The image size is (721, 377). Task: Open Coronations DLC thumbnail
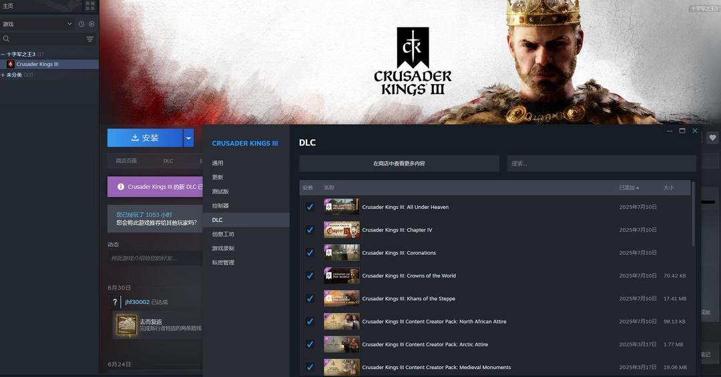coord(341,253)
